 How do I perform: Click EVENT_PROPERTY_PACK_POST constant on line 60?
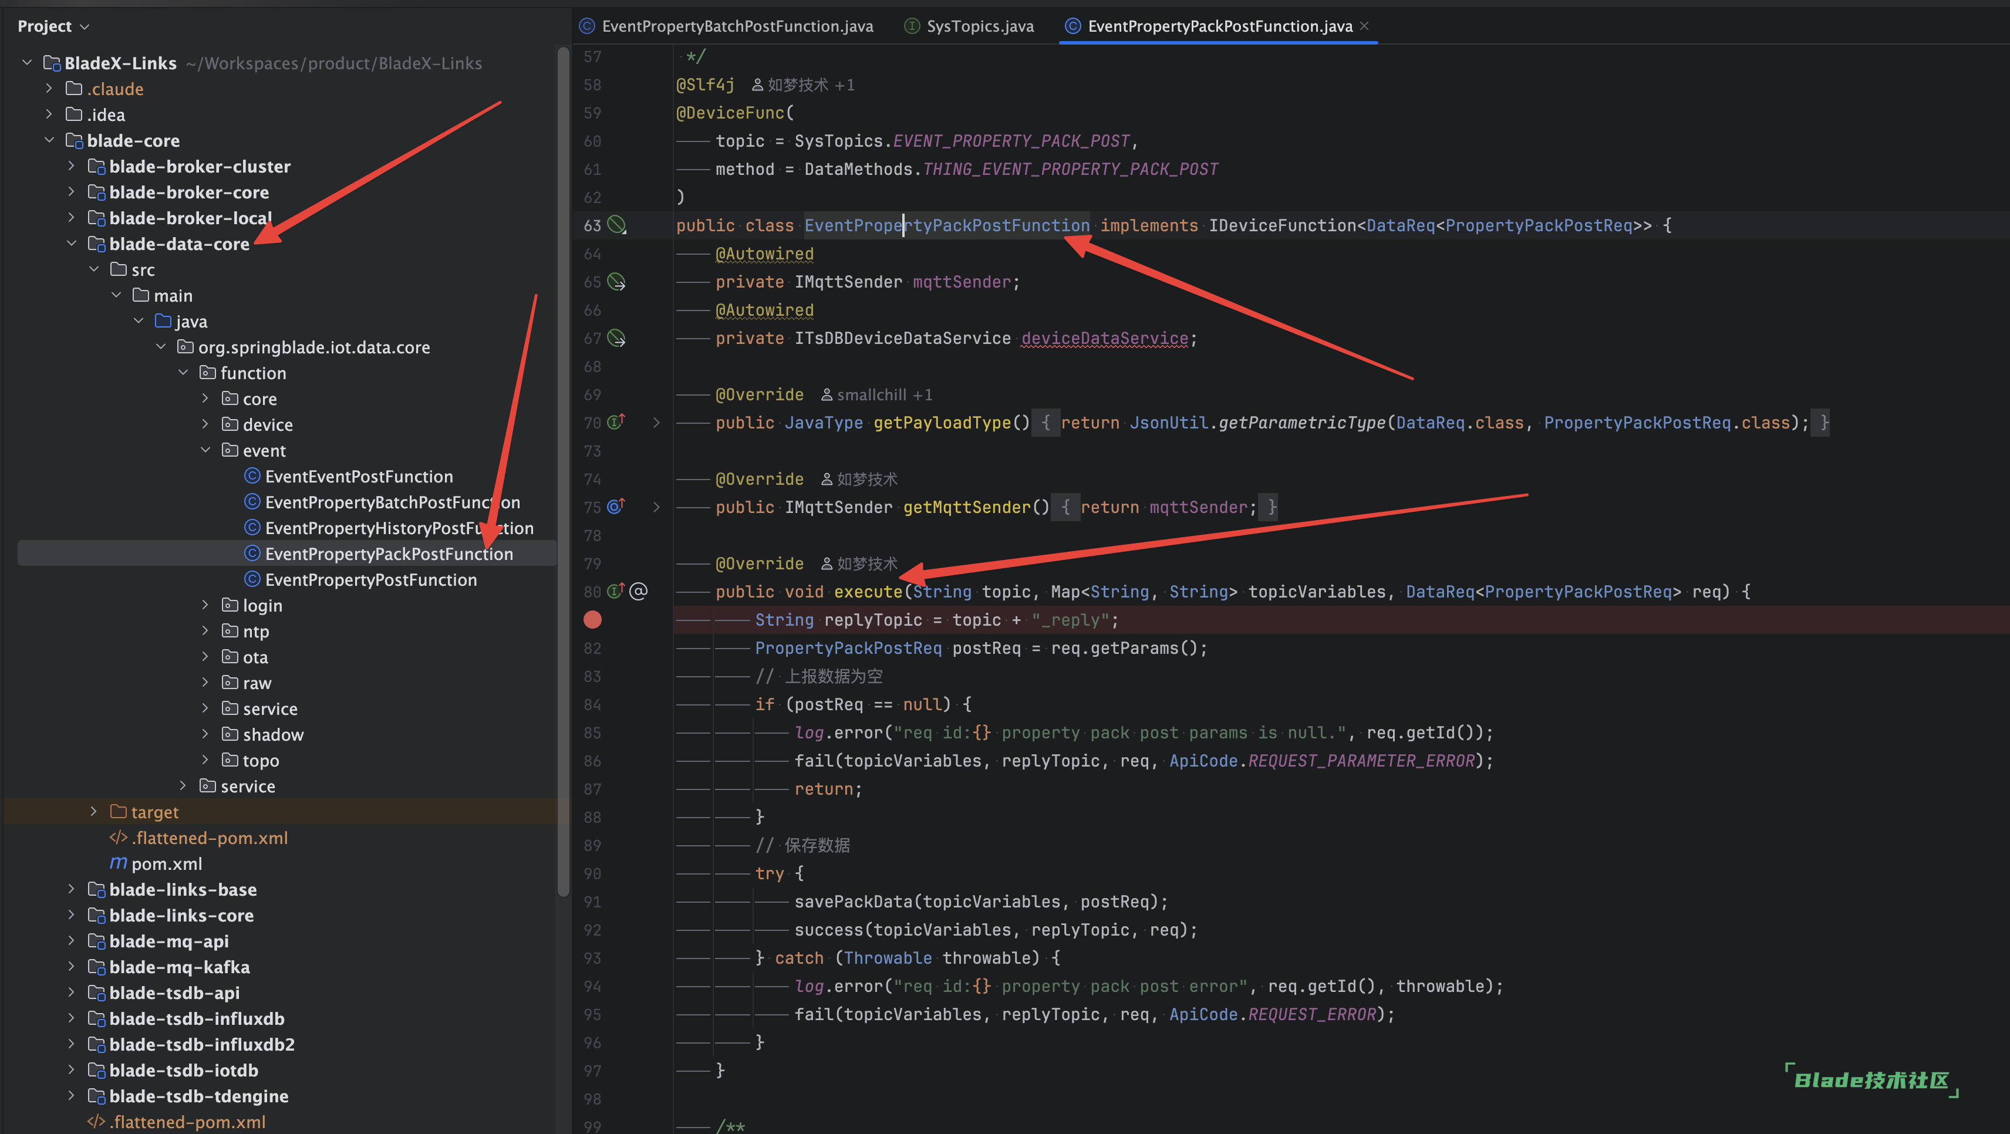tap(1011, 141)
